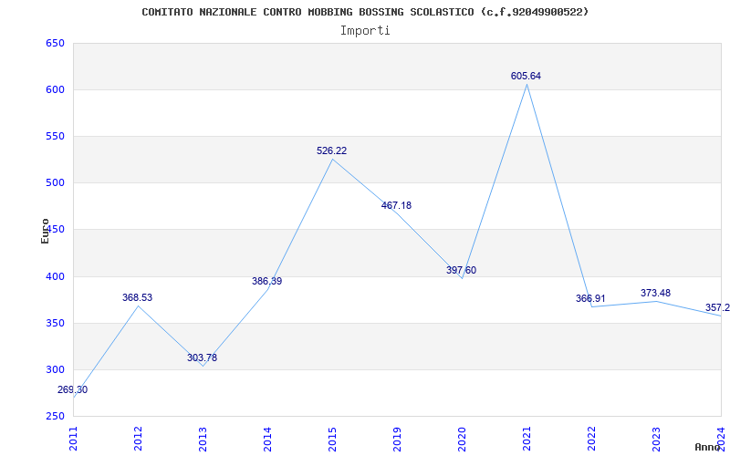Click the 300 y-axis value

click(55, 370)
